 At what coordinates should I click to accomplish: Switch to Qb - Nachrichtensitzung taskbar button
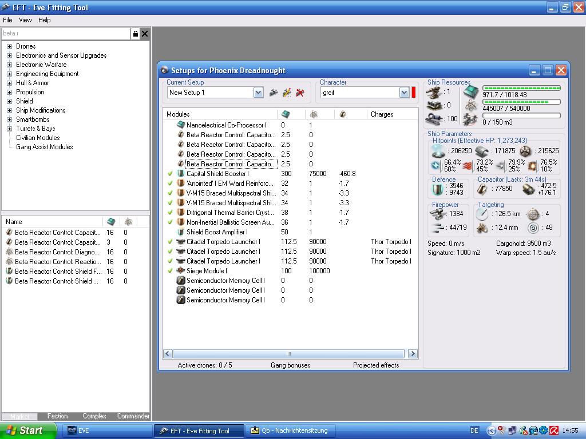coord(290,430)
